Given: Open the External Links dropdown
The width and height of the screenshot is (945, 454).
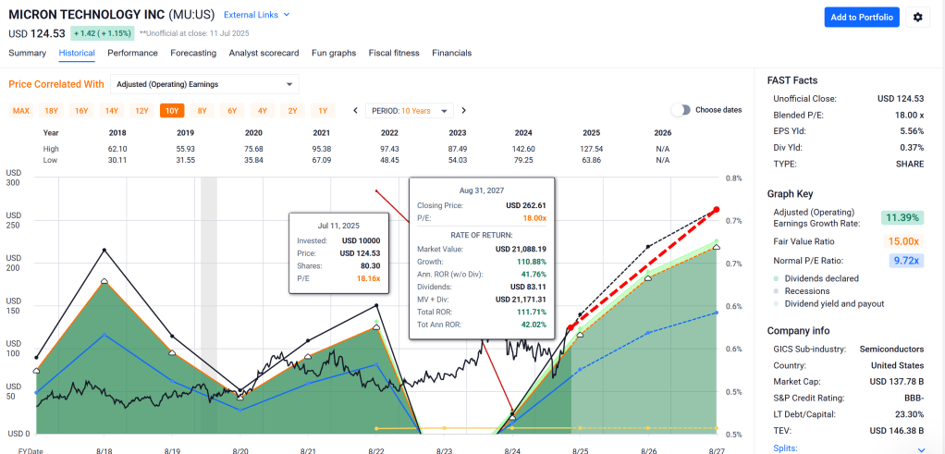Looking at the screenshot, I should pyautogui.click(x=257, y=15).
